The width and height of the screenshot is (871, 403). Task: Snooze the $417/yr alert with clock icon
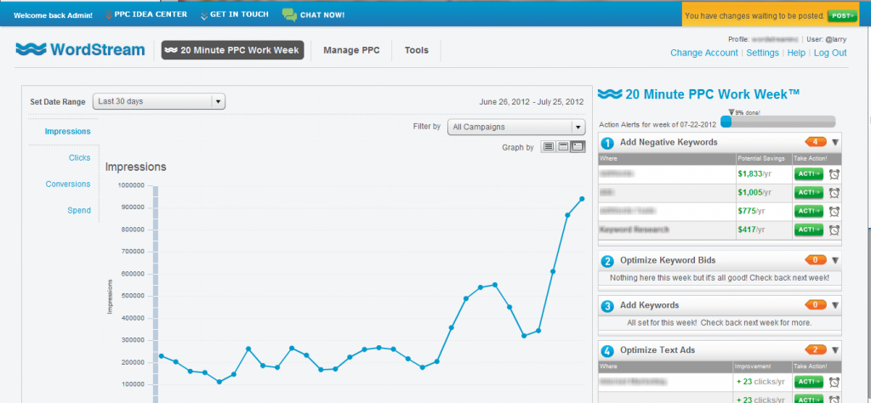pyautogui.click(x=834, y=230)
